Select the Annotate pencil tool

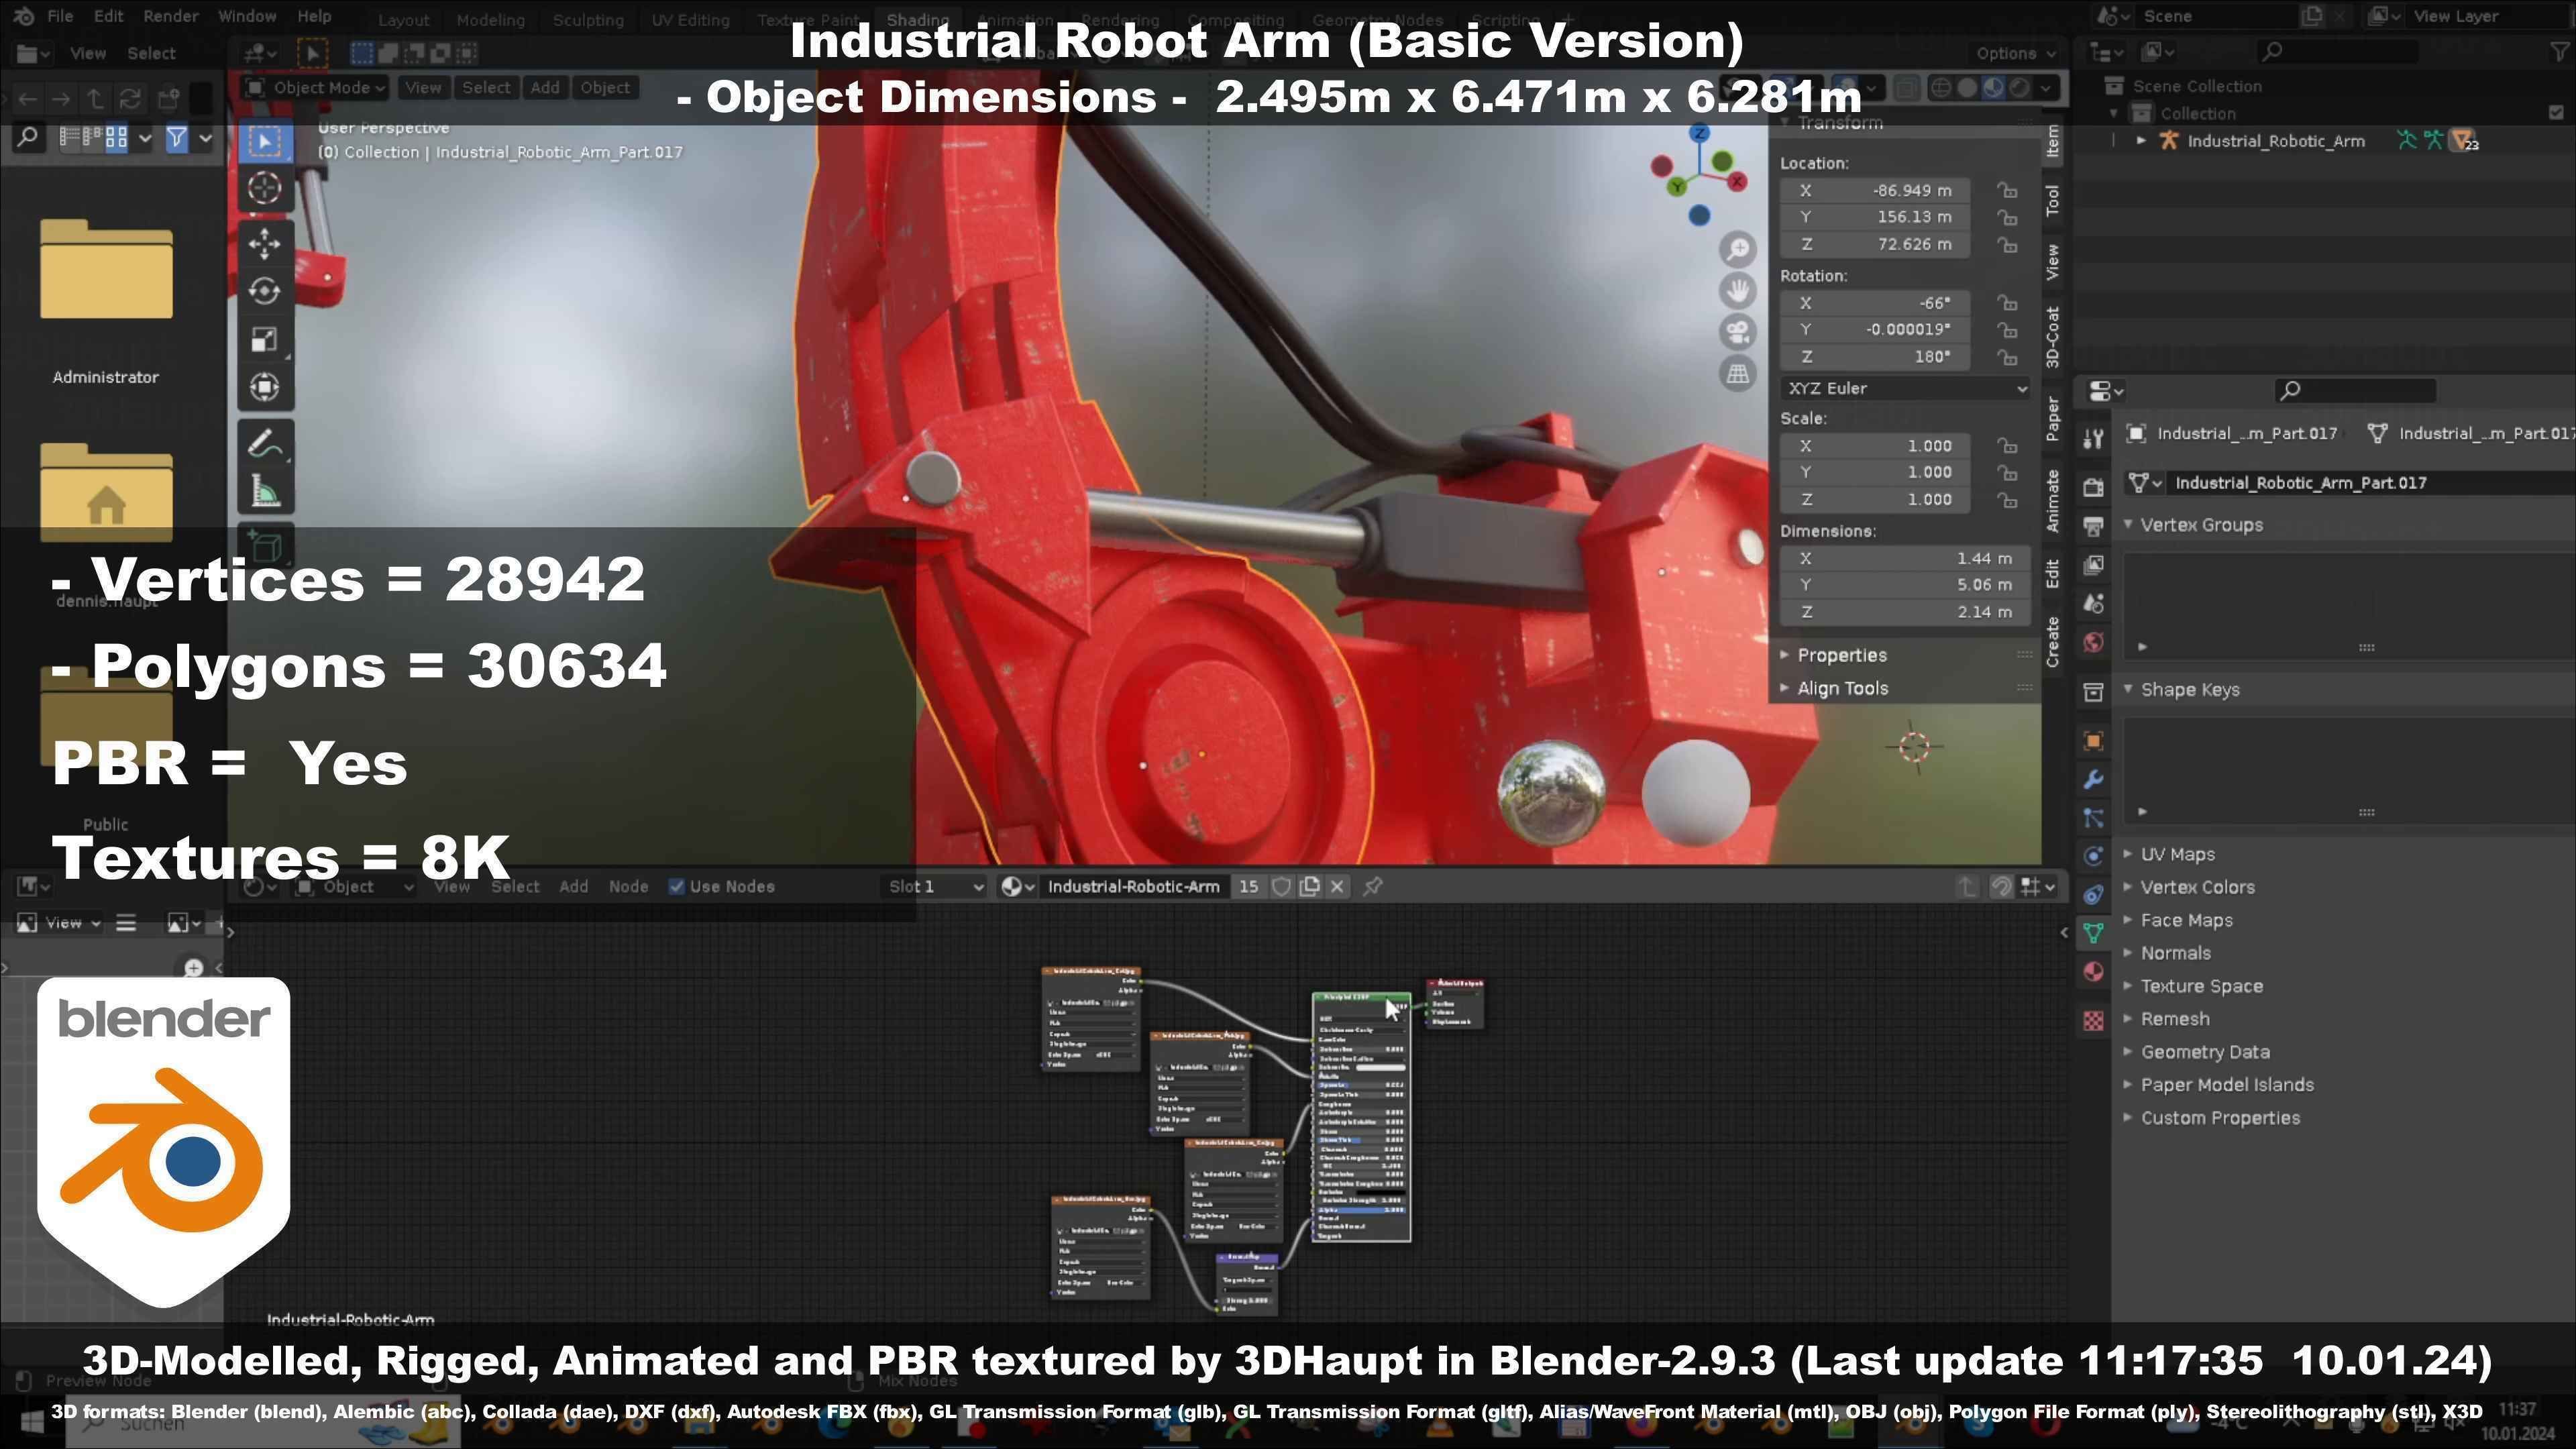coord(265,443)
